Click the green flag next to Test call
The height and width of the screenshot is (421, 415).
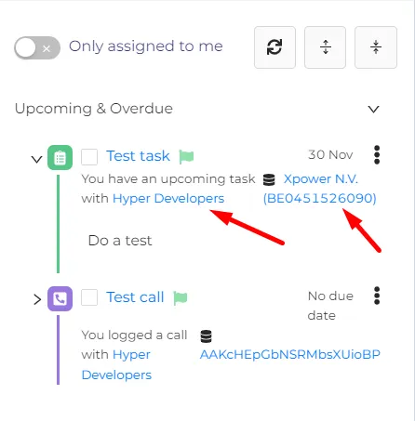[x=181, y=298]
